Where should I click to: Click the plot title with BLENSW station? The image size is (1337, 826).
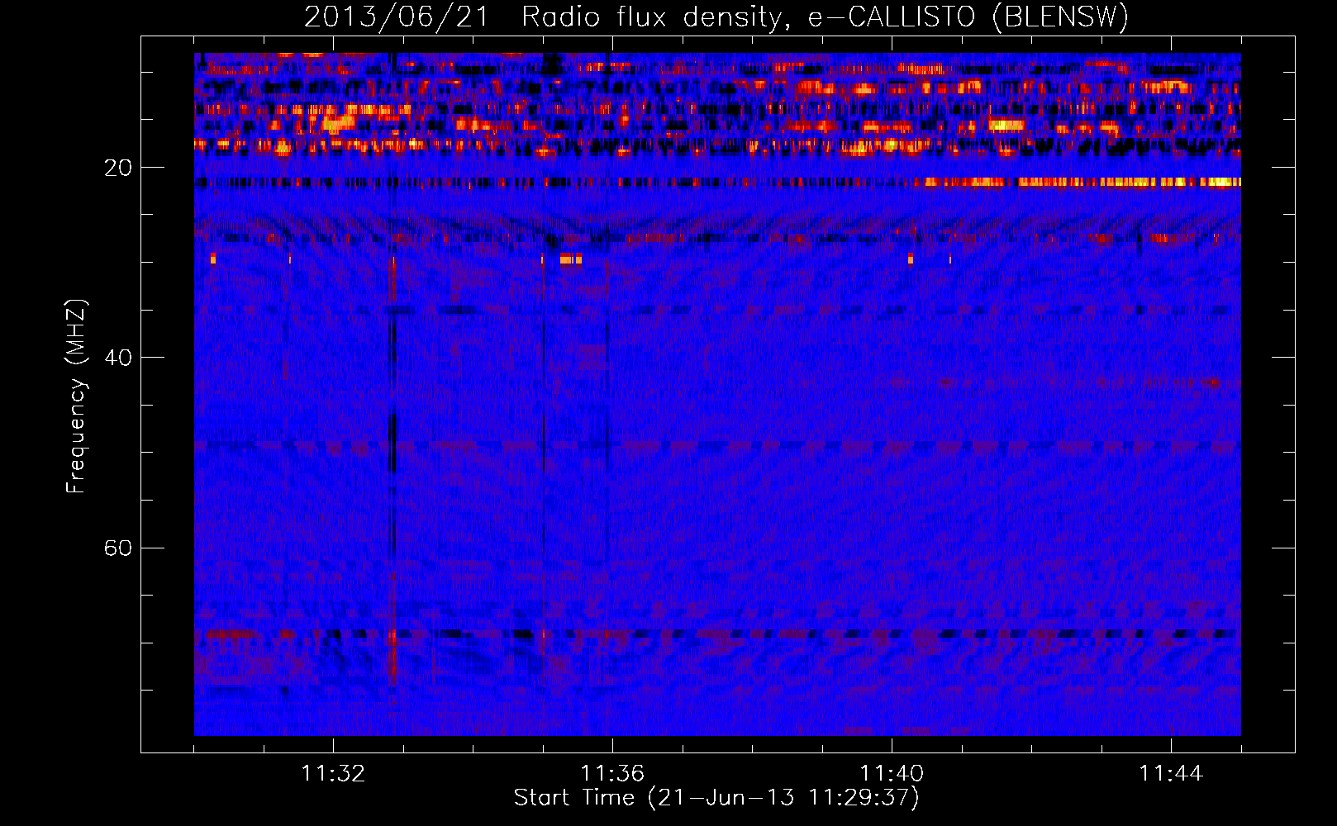[716, 17]
